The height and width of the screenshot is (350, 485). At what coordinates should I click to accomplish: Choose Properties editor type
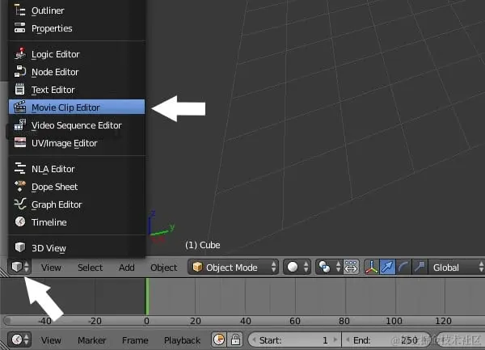click(77, 28)
